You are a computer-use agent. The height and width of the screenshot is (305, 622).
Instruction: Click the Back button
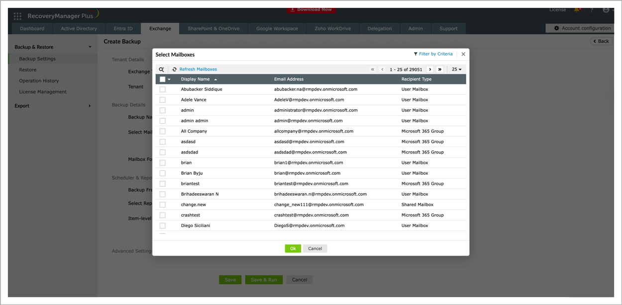click(x=601, y=41)
